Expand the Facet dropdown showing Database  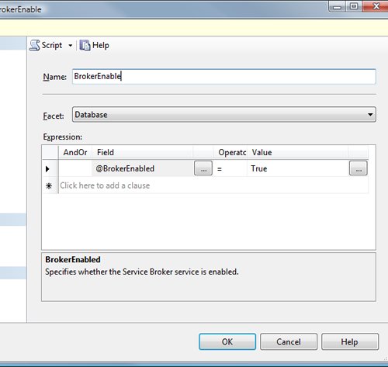coord(224,115)
